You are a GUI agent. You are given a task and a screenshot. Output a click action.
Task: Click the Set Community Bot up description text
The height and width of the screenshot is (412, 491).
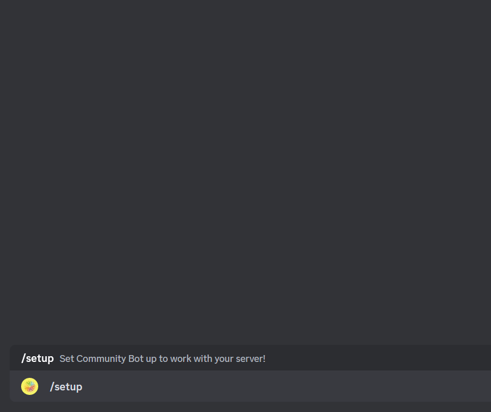point(163,359)
